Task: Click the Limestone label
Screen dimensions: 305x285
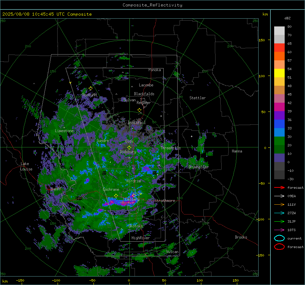Action: coord(64,131)
